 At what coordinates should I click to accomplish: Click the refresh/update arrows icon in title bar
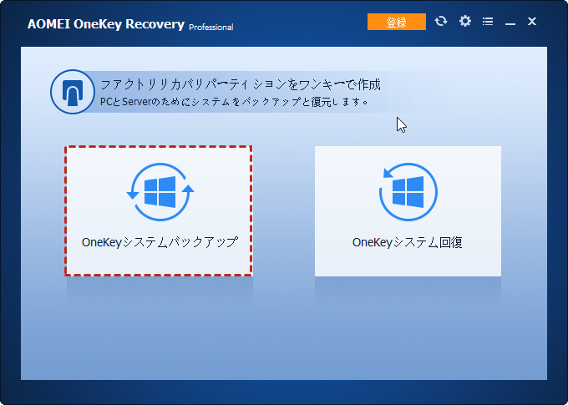441,22
